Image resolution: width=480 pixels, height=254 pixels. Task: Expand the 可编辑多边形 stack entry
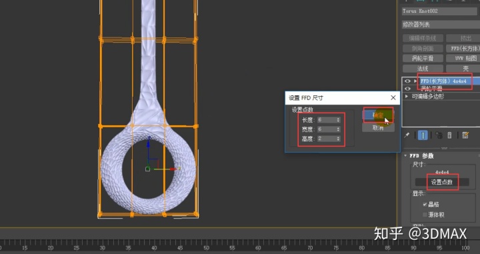coord(407,97)
